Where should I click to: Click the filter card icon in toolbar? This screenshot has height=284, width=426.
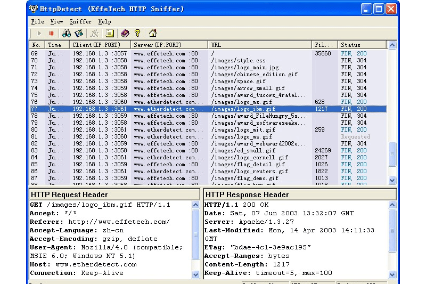79,34
